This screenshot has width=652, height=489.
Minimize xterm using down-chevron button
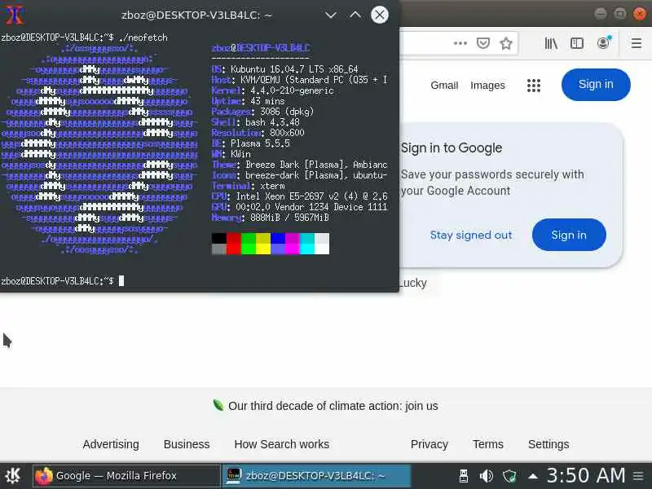331,15
